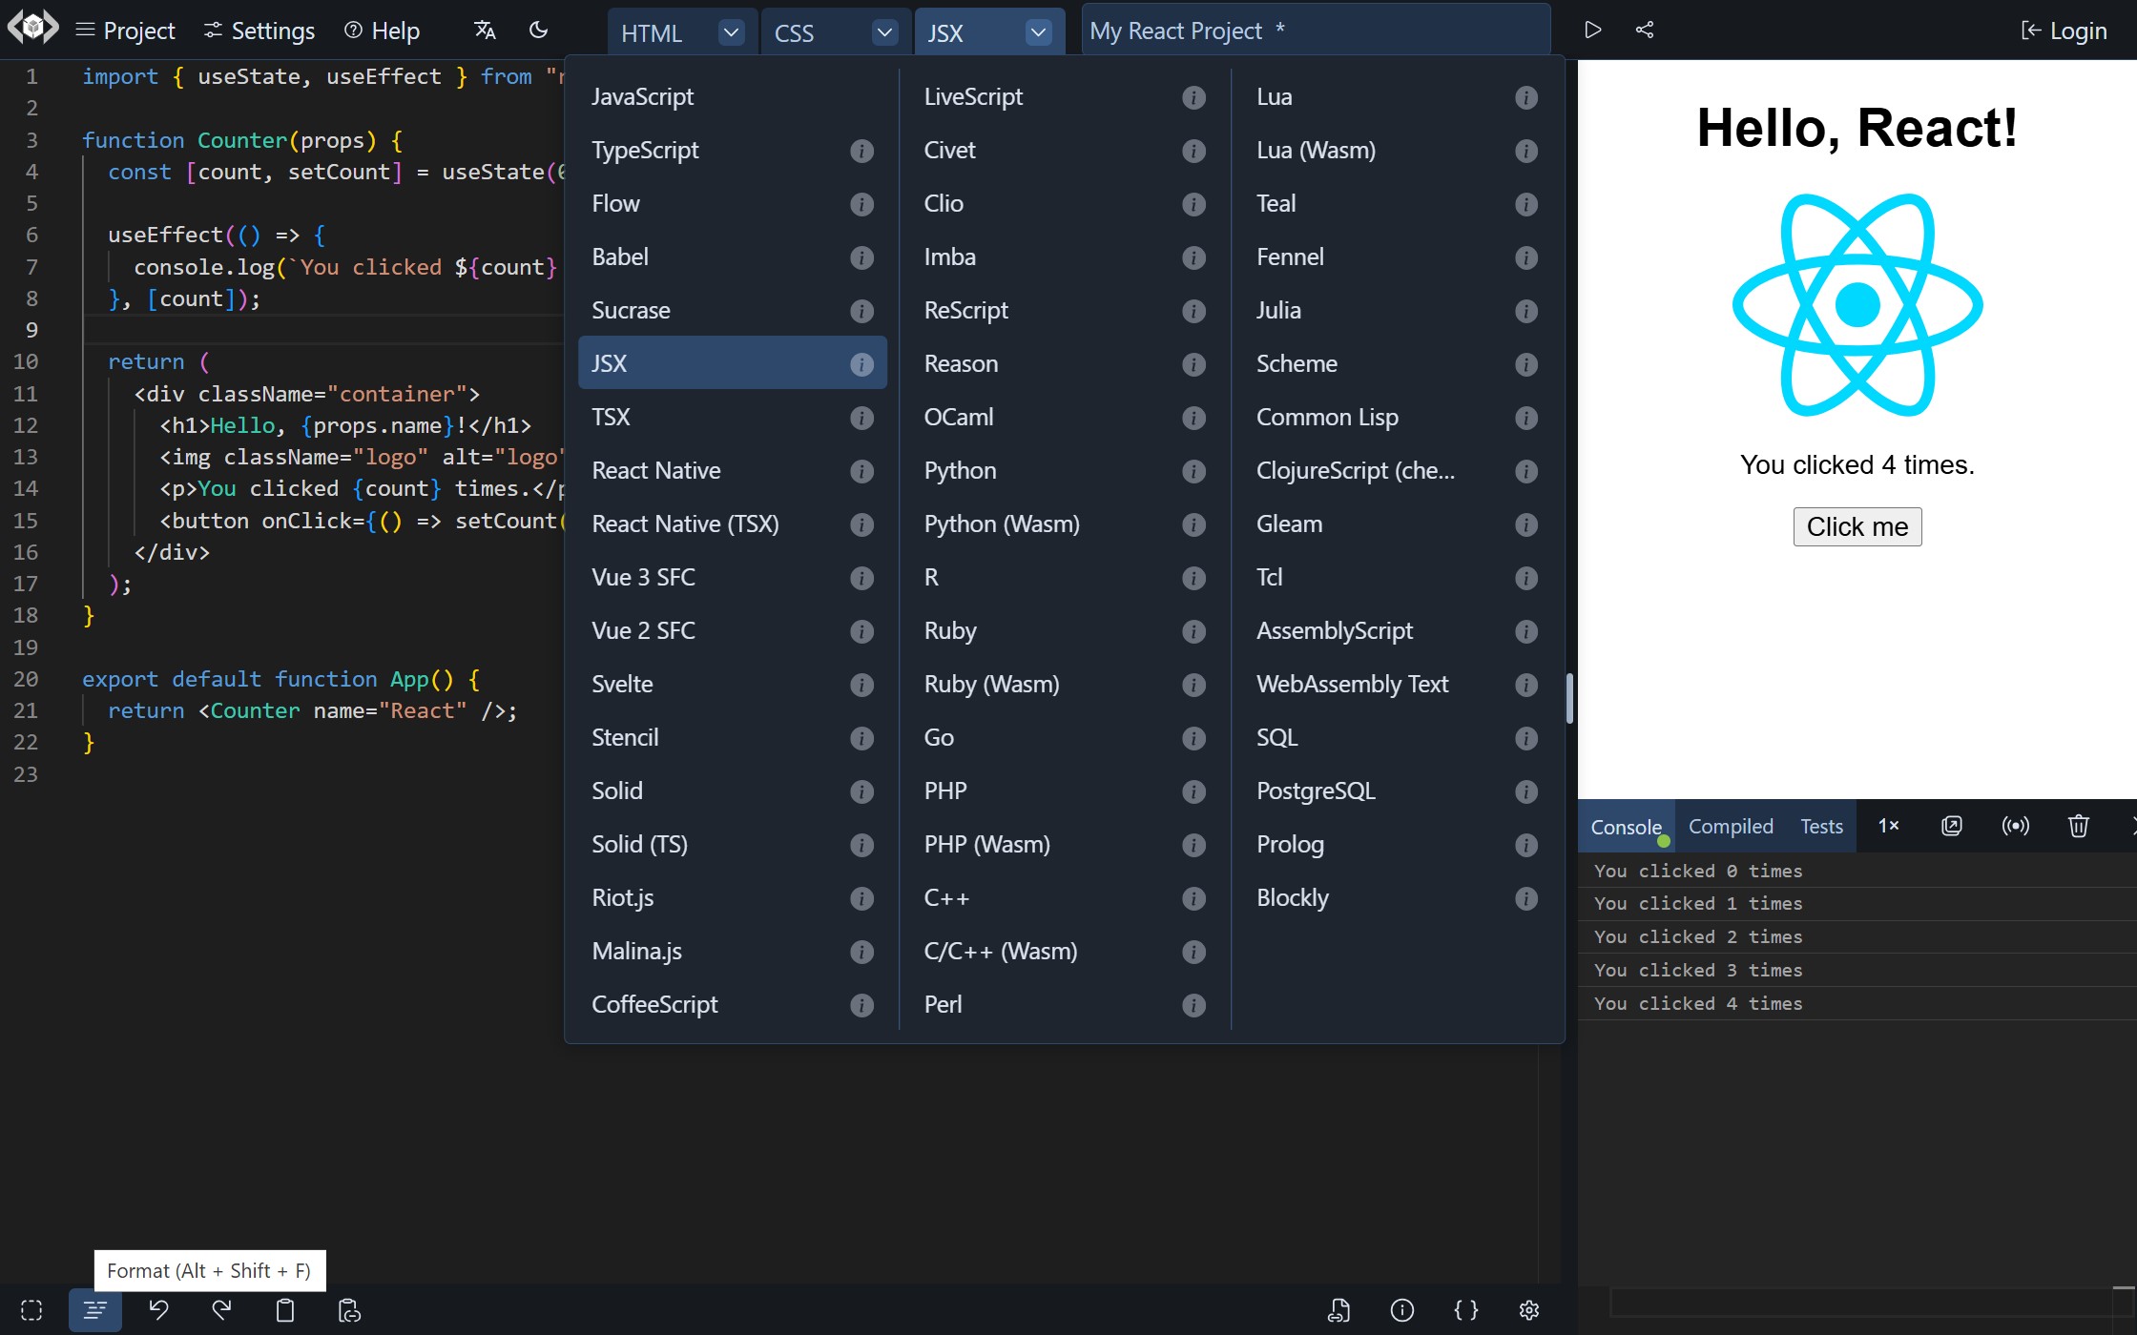2137x1335 pixels.
Task: Click the Console tab in output panel
Action: [x=1627, y=826]
